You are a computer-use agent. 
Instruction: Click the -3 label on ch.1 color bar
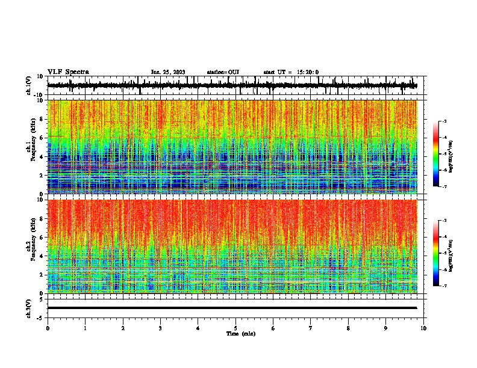[444, 121]
